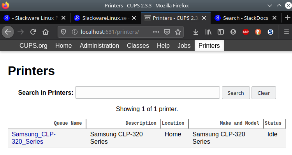Viewport: 292px width, 155px height.
Task: Open the Administration tab in CUPS
Action: 99,46
